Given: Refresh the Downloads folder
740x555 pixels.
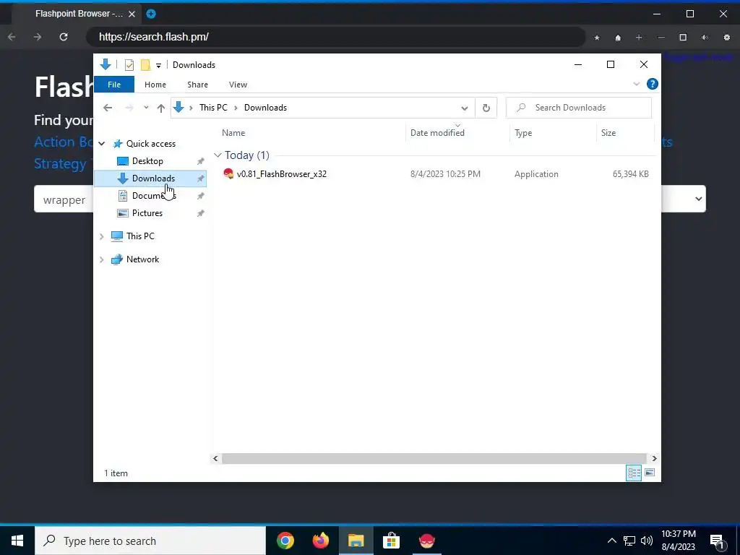Looking at the screenshot, I should pos(486,108).
